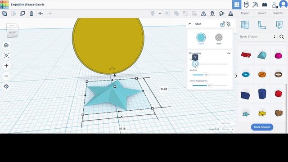Pick the orange Tube shape
Image resolution: width=288 pixels, height=162 pixels.
tap(262, 74)
